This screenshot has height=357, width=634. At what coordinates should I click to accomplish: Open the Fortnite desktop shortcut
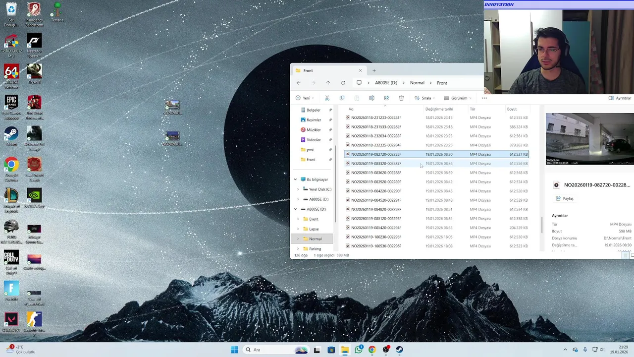point(11,292)
